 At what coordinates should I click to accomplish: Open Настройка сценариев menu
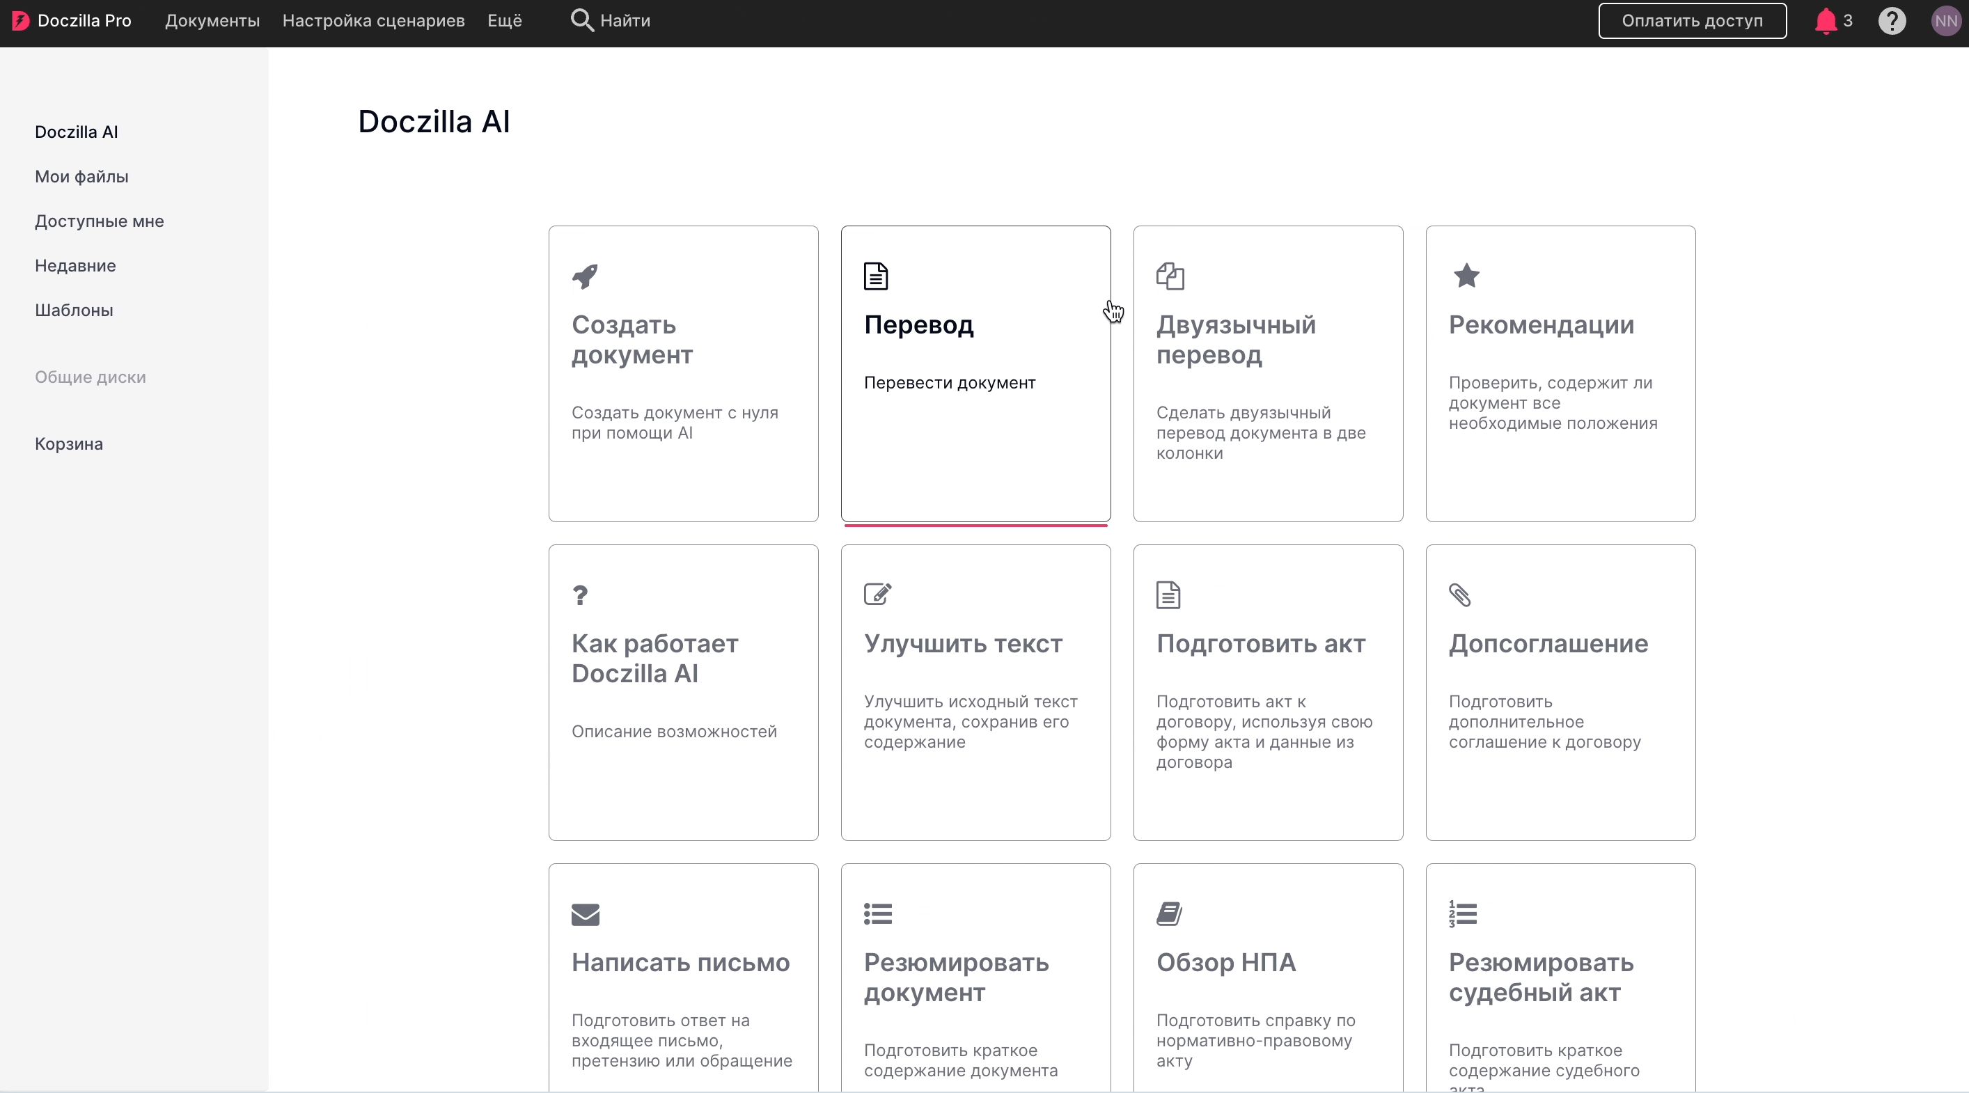pos(374,21)
